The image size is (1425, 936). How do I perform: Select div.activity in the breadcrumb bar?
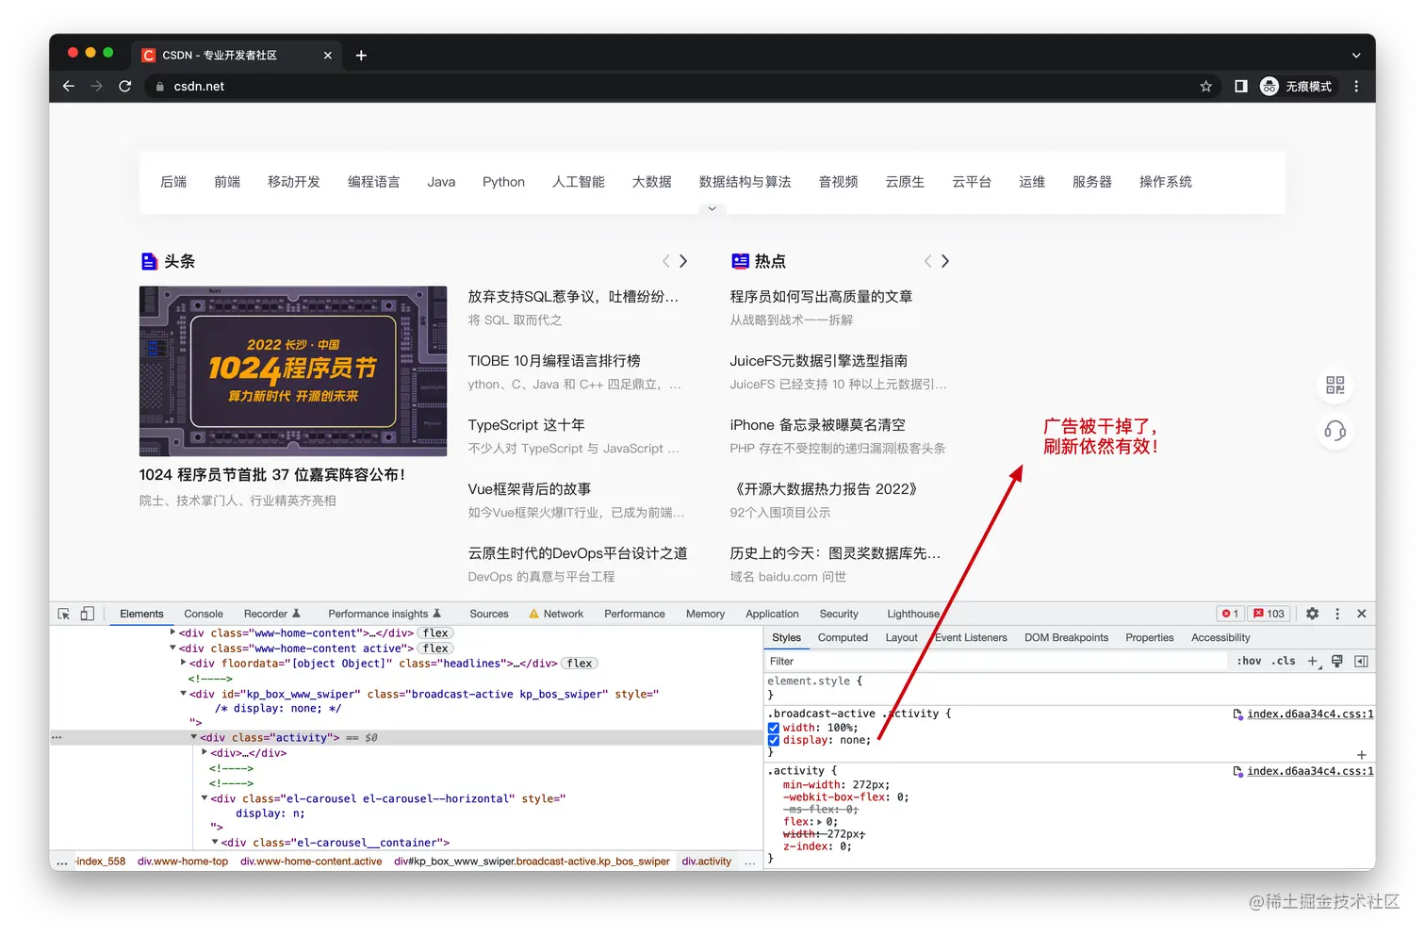click(x=707, y=862)
